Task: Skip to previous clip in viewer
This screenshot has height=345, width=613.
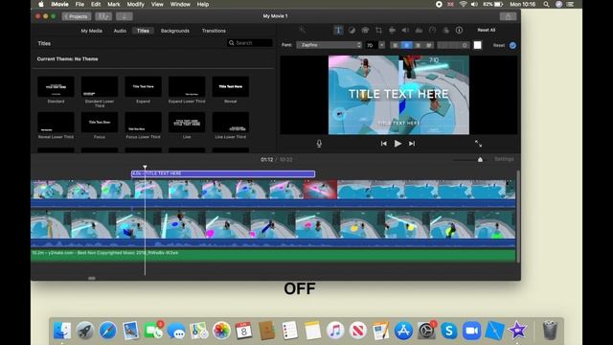Action: pyautogui.click(x=383, y=144)
